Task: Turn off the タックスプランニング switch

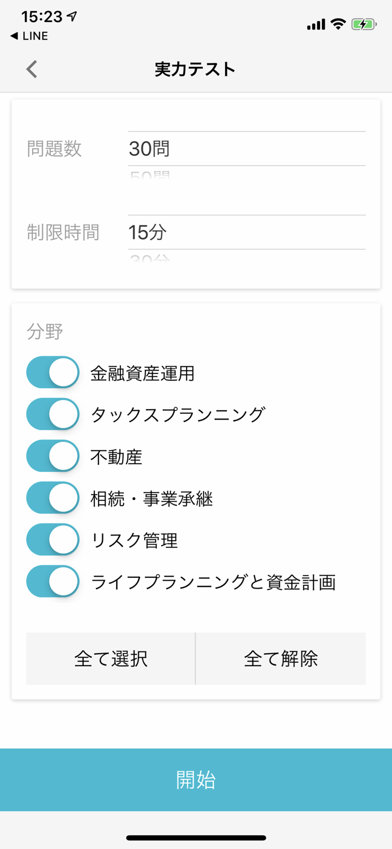Action: coord(52,414)
